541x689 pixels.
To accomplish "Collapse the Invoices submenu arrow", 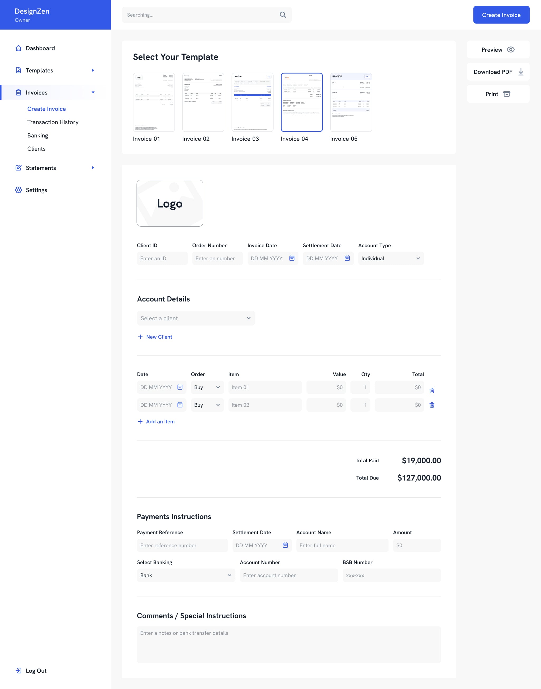I will click(x=93, y=92).
